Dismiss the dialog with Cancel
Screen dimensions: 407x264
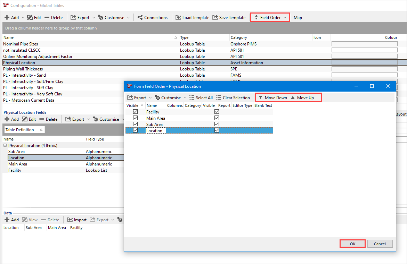pos(380,244)
